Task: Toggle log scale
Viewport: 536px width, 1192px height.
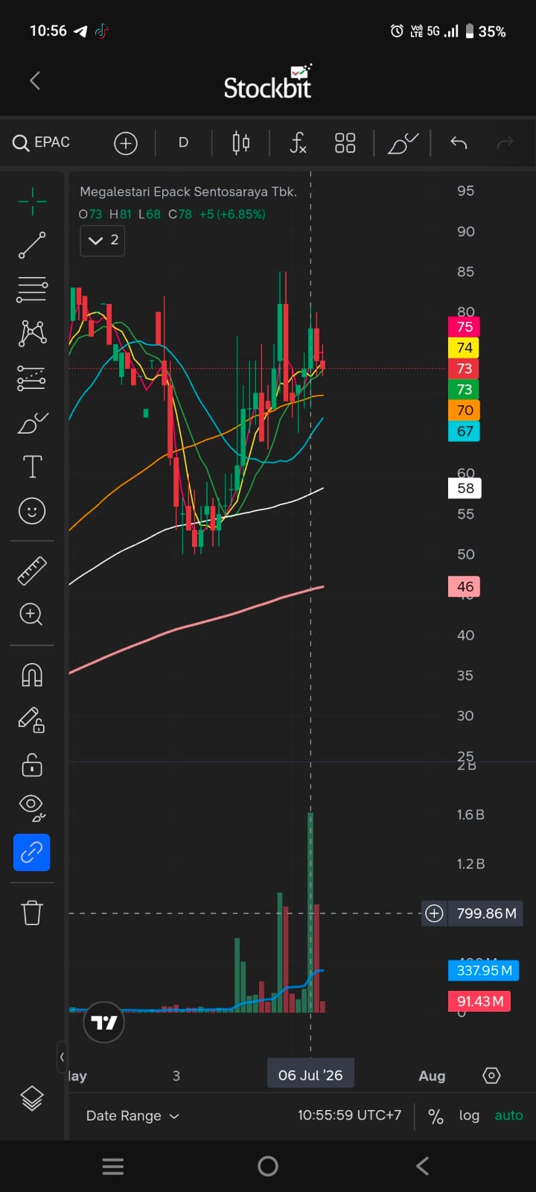Action: (469, 1115)
